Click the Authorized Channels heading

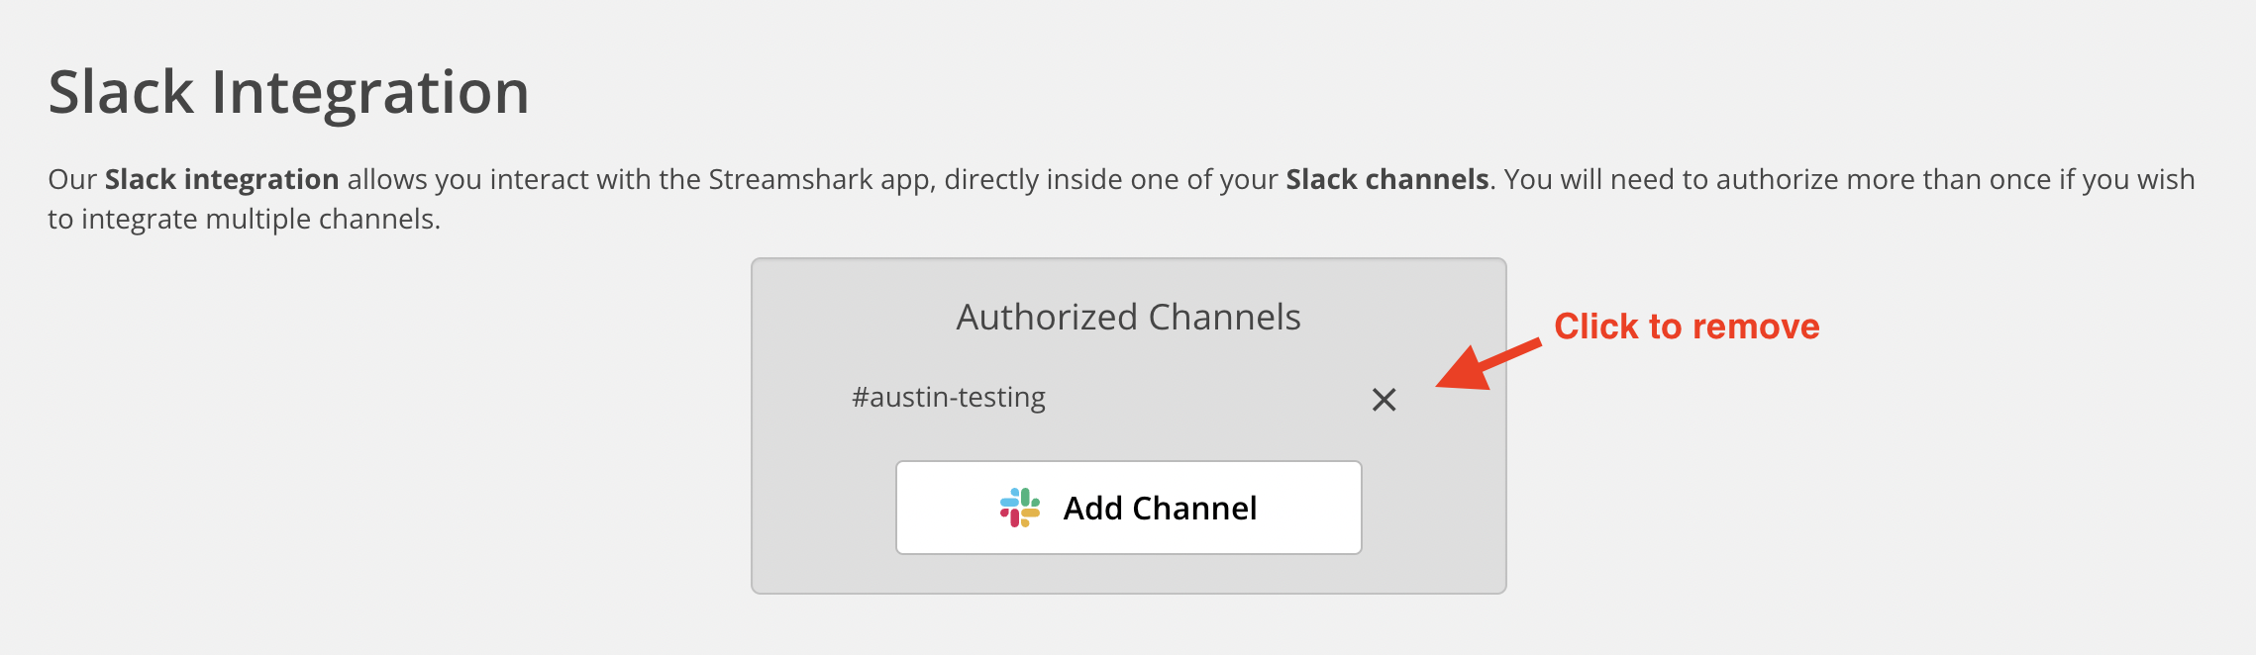coord(1129,317)
